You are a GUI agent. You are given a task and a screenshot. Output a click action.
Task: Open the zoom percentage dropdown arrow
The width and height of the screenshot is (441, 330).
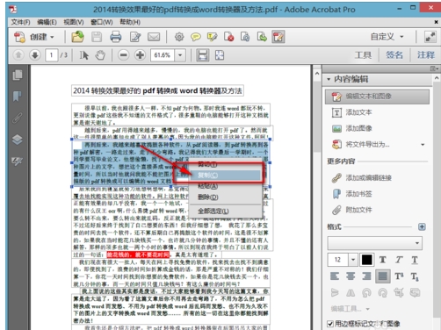(180, 55)
